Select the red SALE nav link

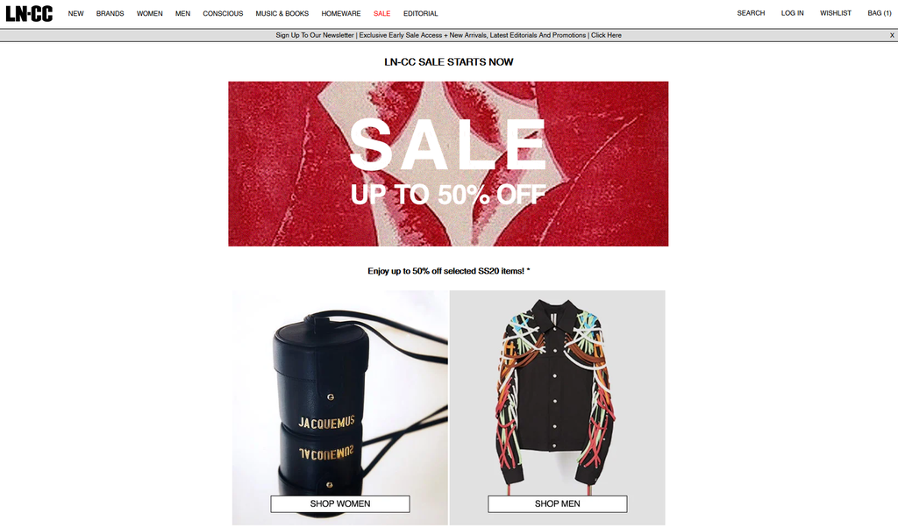[x=382, y=14]
